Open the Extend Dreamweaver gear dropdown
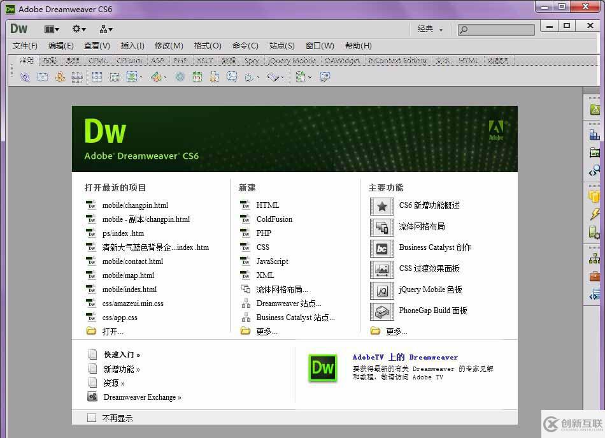Screen dimensions: 605x438 pyautogui.click(x=79, y=29)
